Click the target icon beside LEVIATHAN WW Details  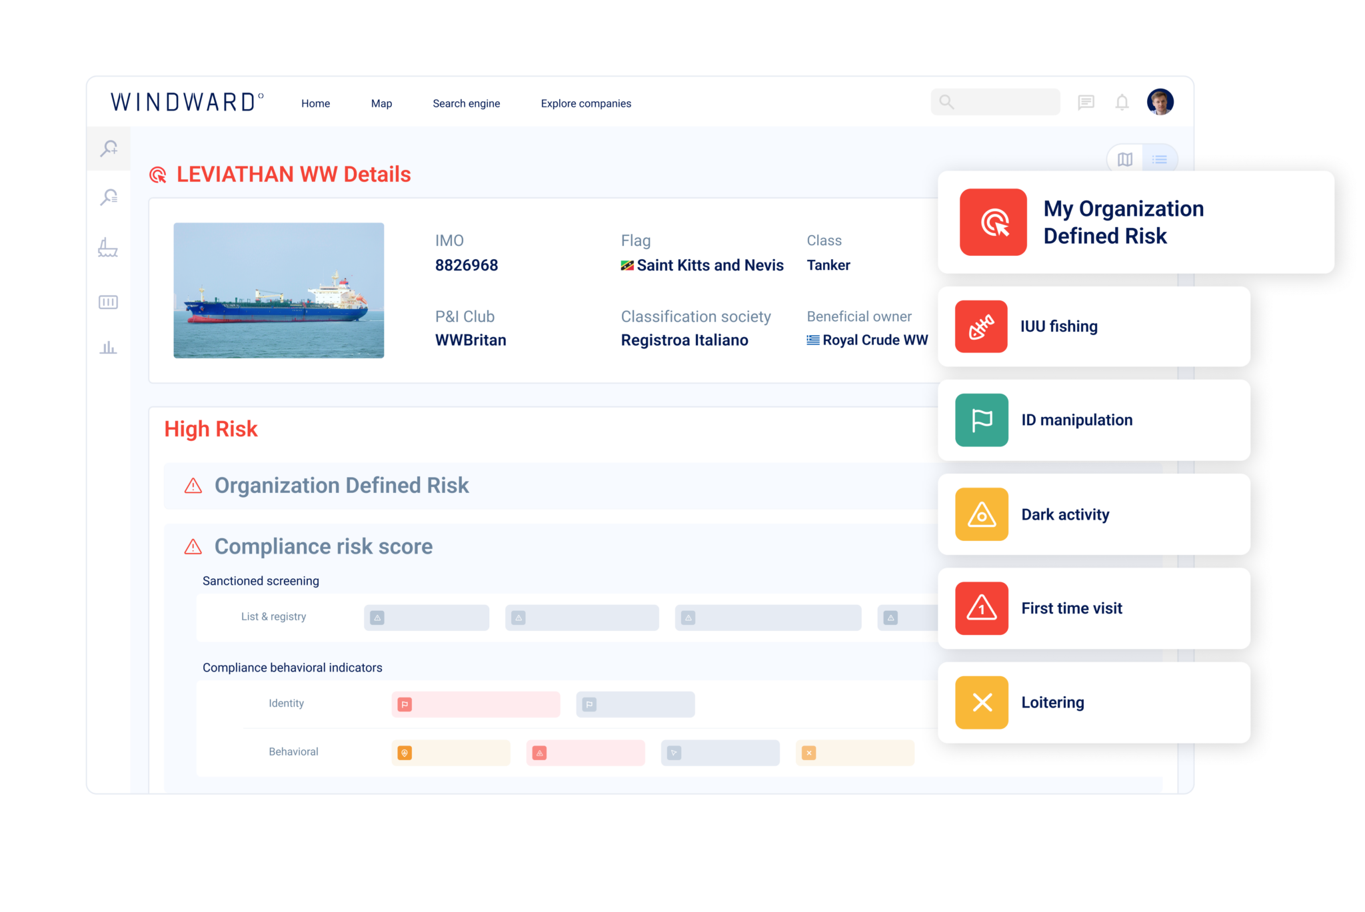pyautogui.click(x=158, y=175)
